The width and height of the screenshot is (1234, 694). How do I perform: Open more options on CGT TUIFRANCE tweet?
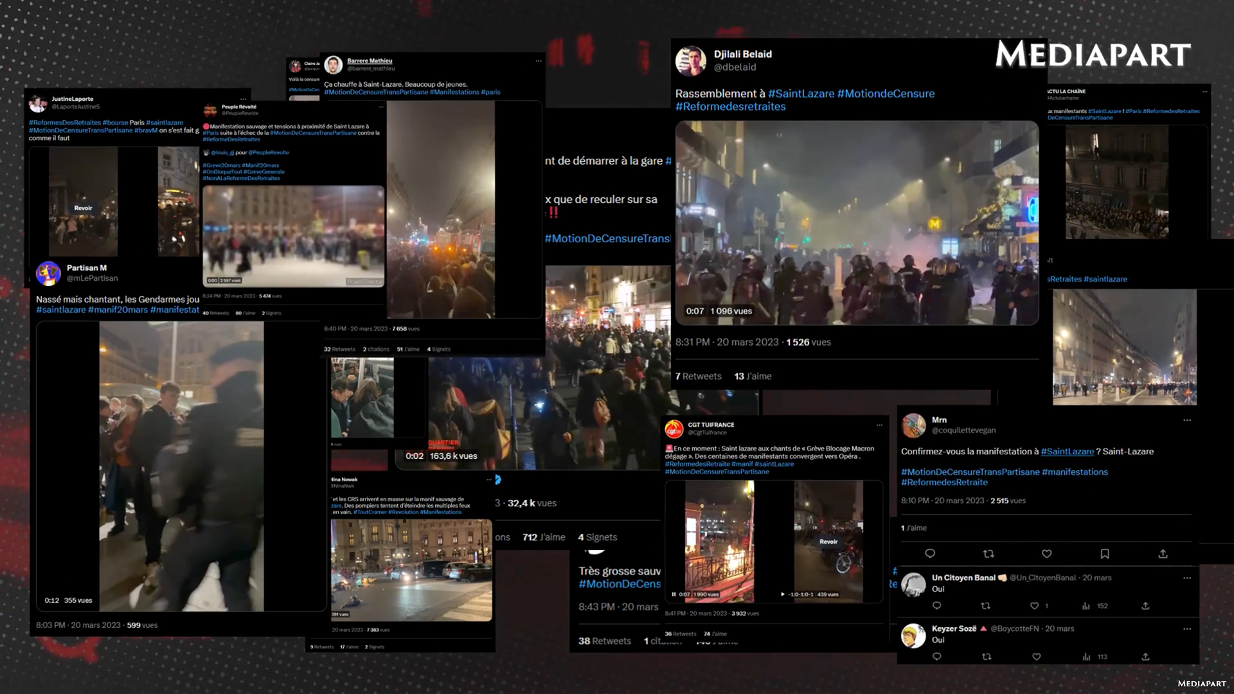(x=879, y=425)
